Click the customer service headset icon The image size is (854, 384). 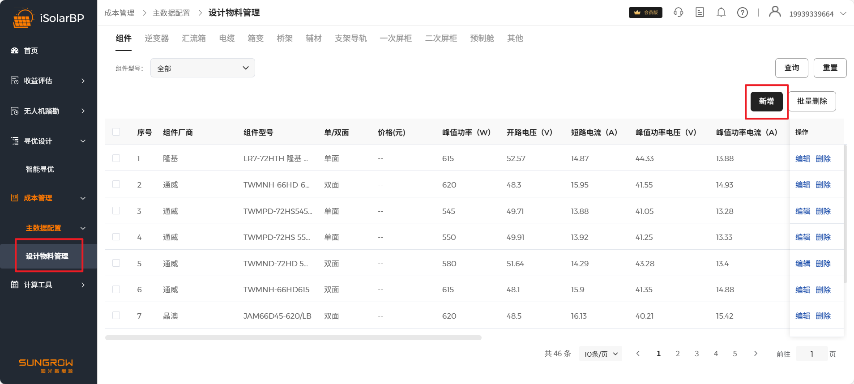678,13
